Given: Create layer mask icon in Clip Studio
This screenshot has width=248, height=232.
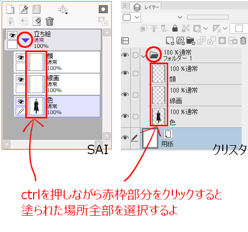Looking at the screenshot, I should [x=222, y=41].
